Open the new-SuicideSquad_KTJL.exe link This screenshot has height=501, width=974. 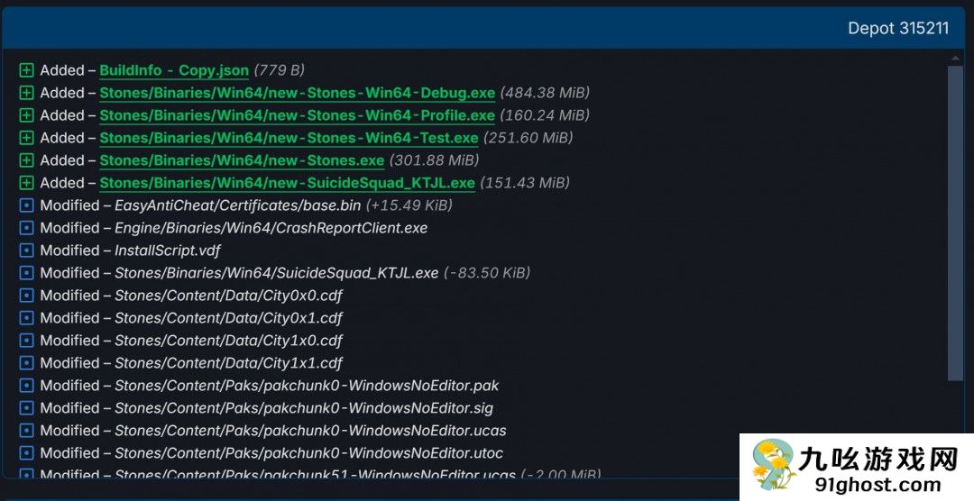287,183
